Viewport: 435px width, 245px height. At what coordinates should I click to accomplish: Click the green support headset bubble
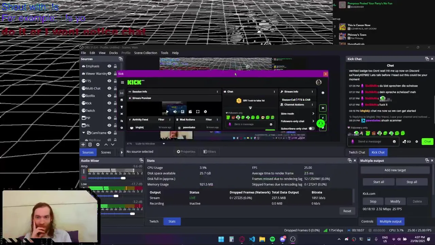coord(320,124)
